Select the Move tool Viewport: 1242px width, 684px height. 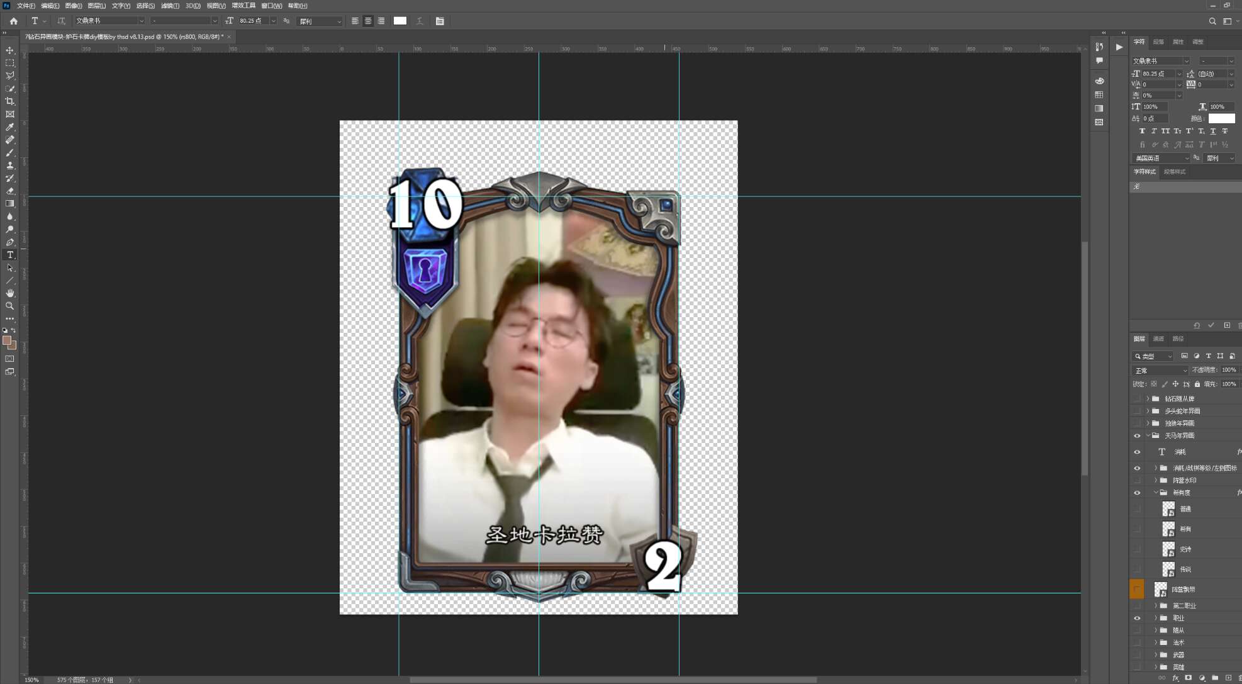point(9,50)
